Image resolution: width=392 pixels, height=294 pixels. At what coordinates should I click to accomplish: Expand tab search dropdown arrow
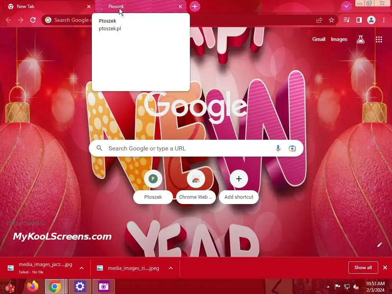point(346,7)
